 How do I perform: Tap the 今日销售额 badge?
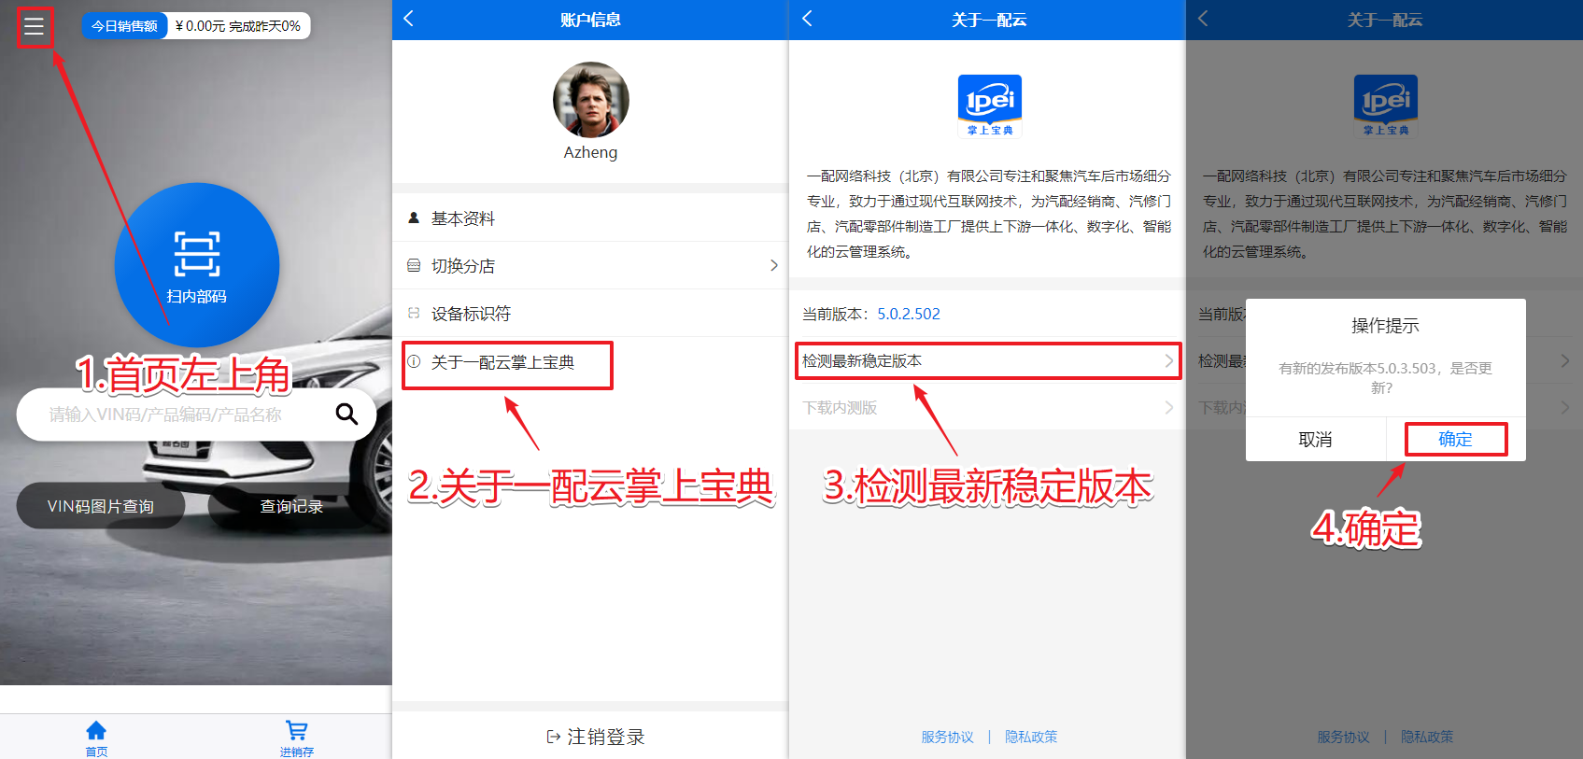(x=124, y=26)
